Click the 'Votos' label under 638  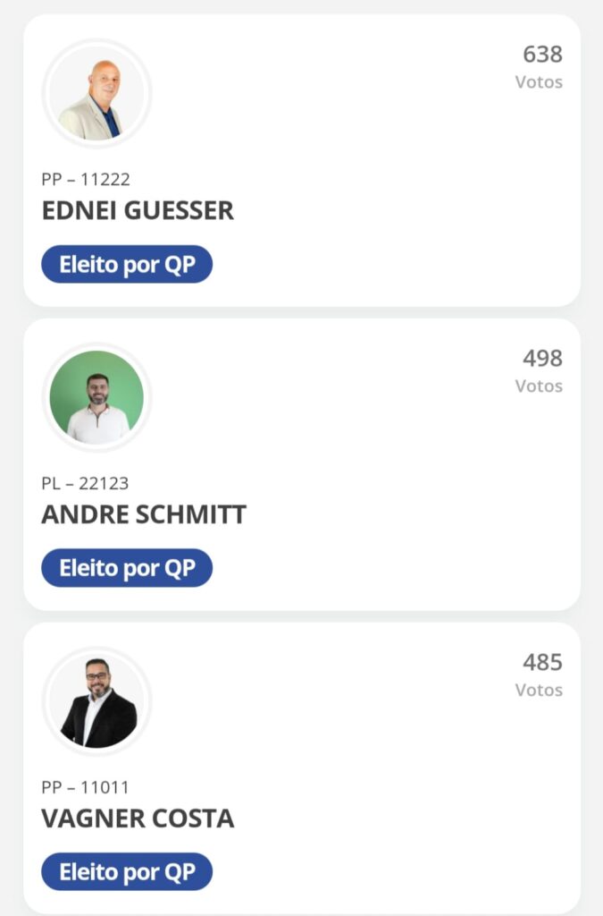pyautogui.click(x=539, y=82)
